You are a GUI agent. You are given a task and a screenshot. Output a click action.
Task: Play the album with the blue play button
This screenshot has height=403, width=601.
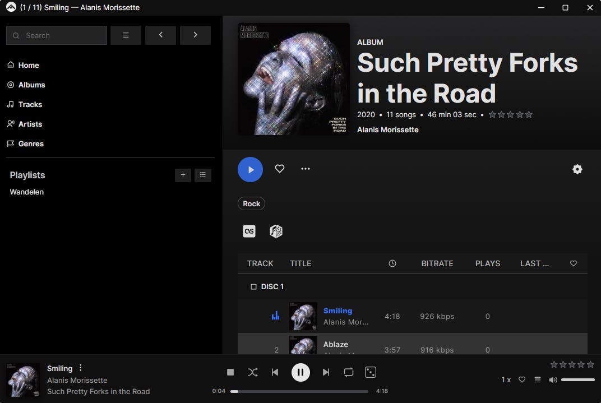pyautogui.click(x=250, y=169)
